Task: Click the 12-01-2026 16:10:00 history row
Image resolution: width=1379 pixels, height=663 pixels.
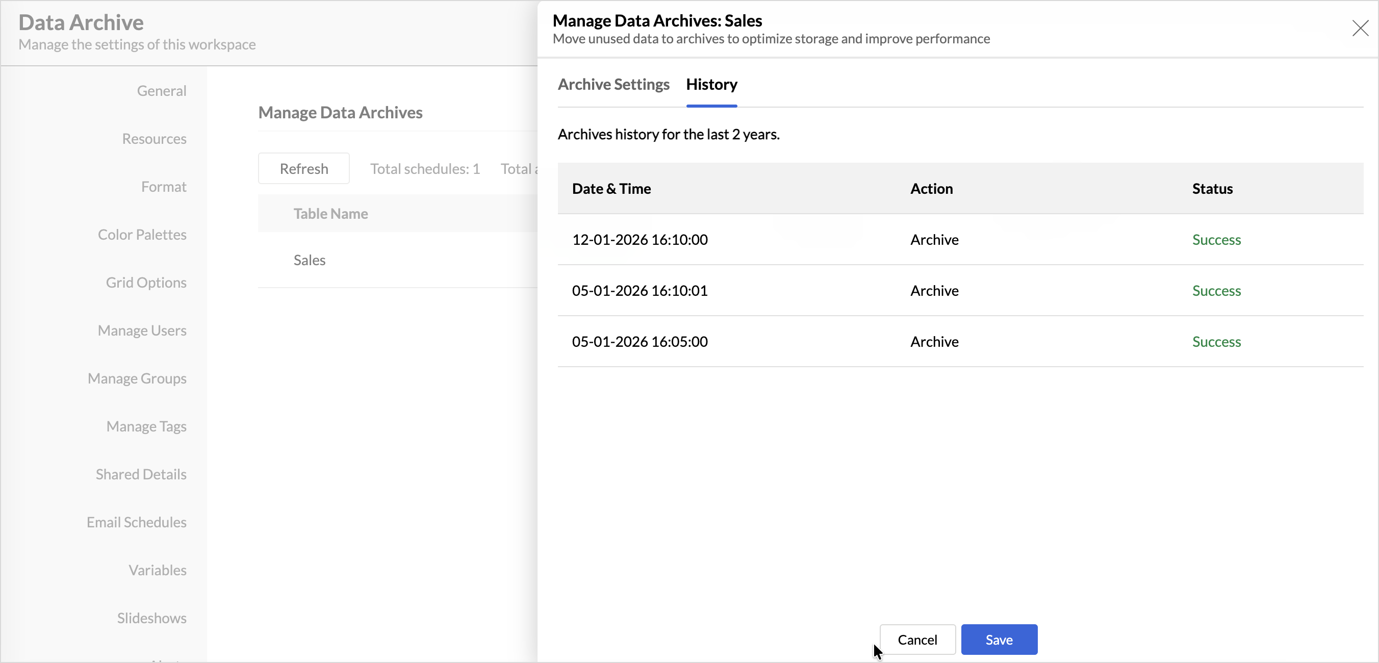Action: pyautogui.click(x=640, y=239)
